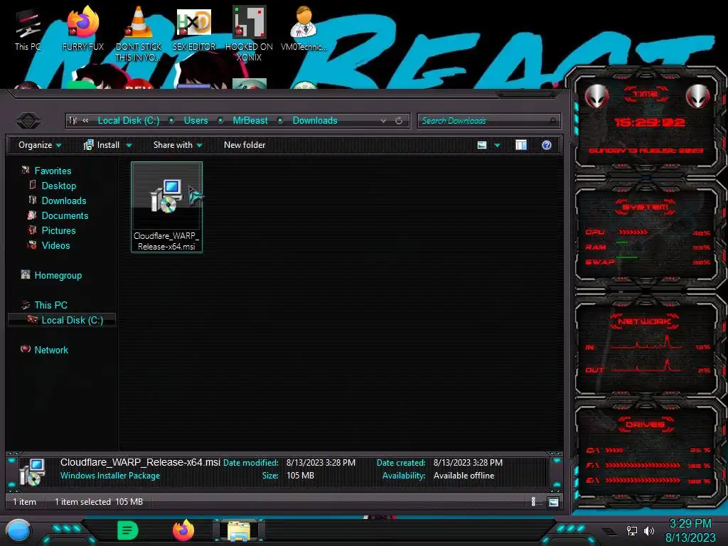Select Network in navigation pane
The height and width of the screenshot is (546, 728).
coord(51,350)
